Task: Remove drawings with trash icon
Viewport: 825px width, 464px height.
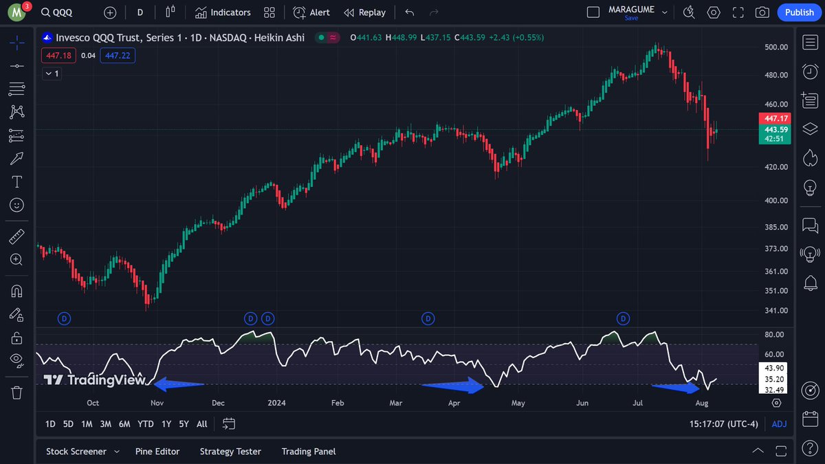Action: (x=17, y=393)
